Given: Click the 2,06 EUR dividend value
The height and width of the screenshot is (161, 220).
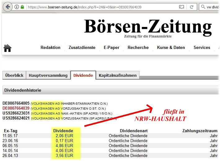Looking at the screenshot, I should [64, 136].
